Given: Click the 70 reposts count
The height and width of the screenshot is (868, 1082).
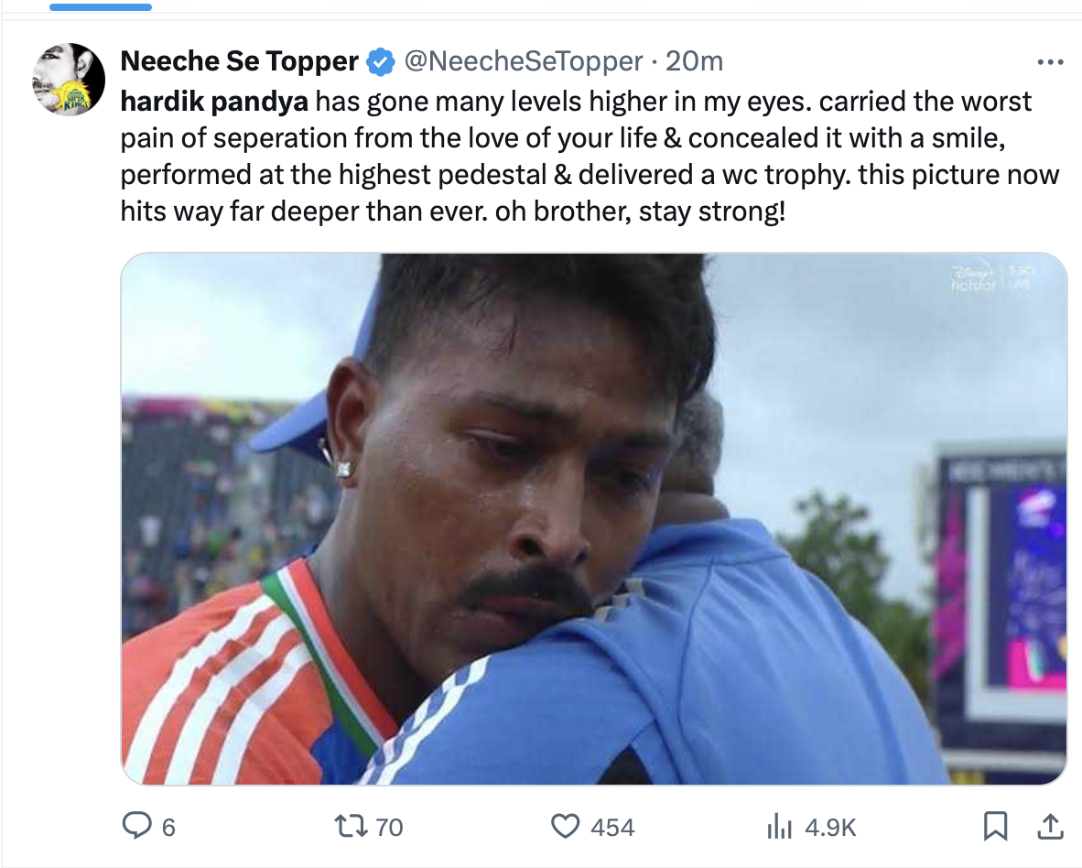Looking at the screenshot, I should tap(389, 828).
